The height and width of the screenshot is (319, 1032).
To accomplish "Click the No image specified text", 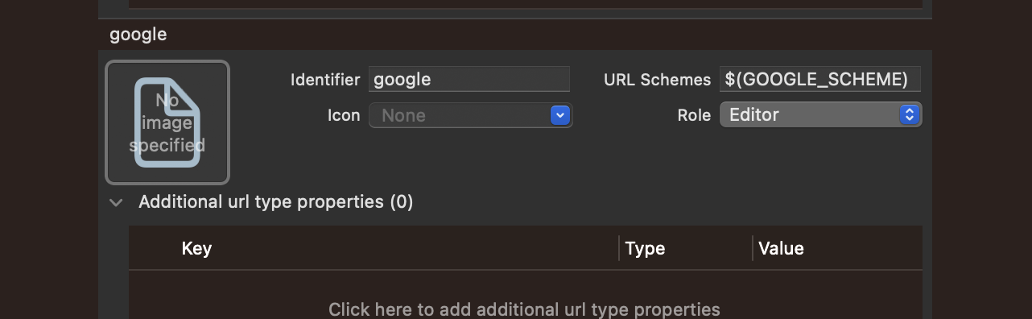I will (x=167, y=122).
